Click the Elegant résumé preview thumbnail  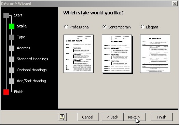click(x=155, y=54)
